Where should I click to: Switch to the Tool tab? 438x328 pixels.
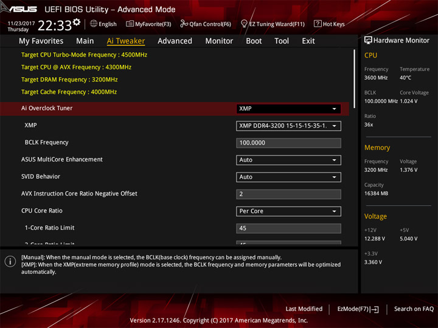282,41
